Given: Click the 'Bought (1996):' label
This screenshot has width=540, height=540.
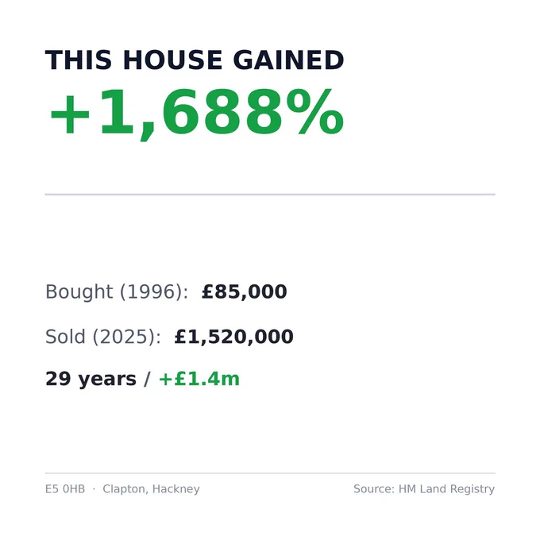Looking at the screenshot, I should pos(117,292).
